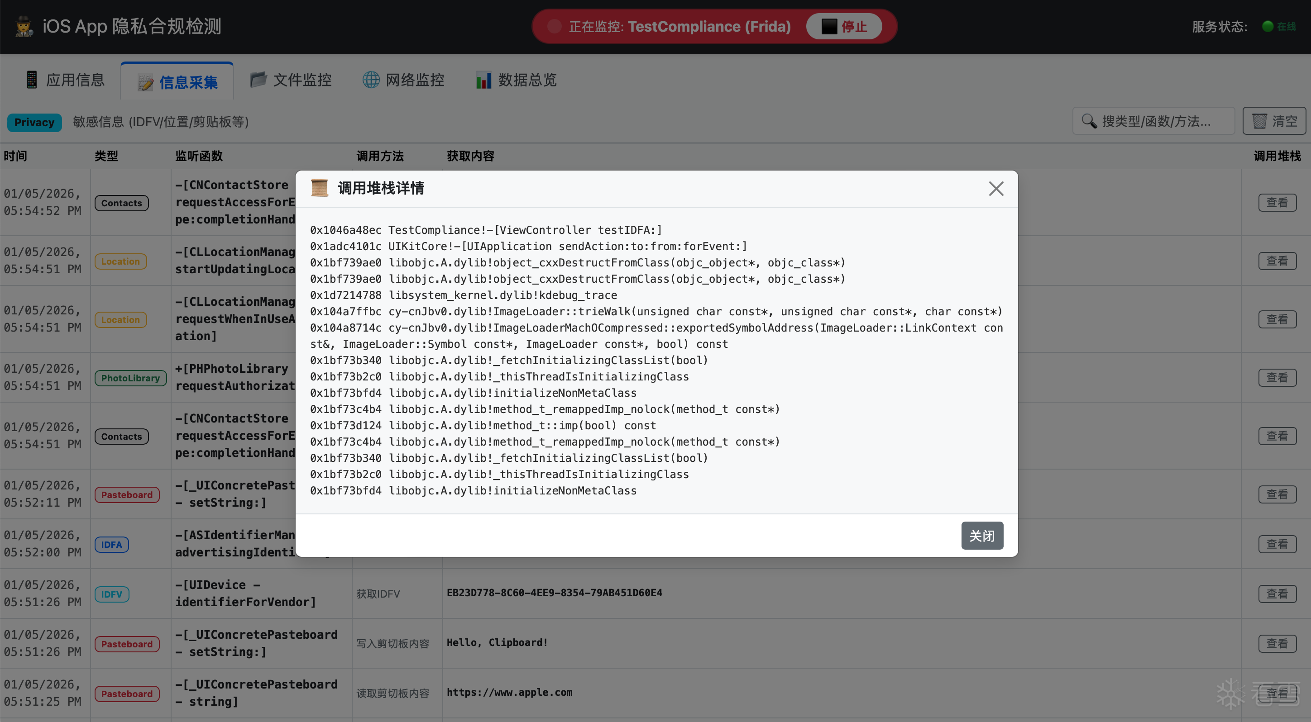Clear records with 清空 button
Image resolution: width=1311 pixels, height=722 pixels.
[1274, 121]
